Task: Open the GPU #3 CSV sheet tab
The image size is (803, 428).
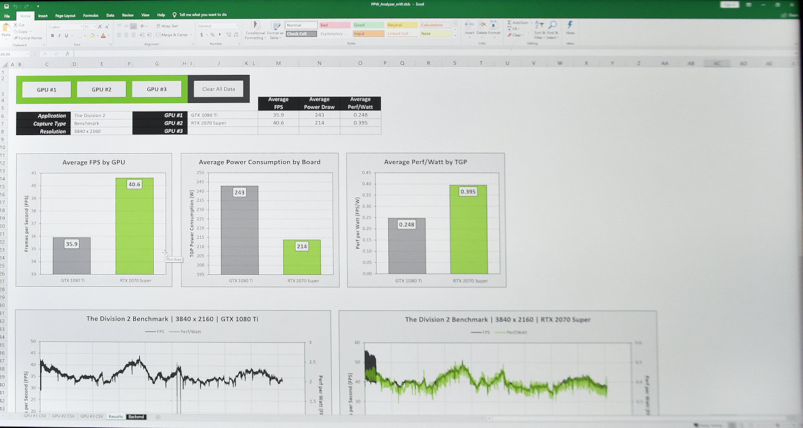Action: tap(92, 417)
